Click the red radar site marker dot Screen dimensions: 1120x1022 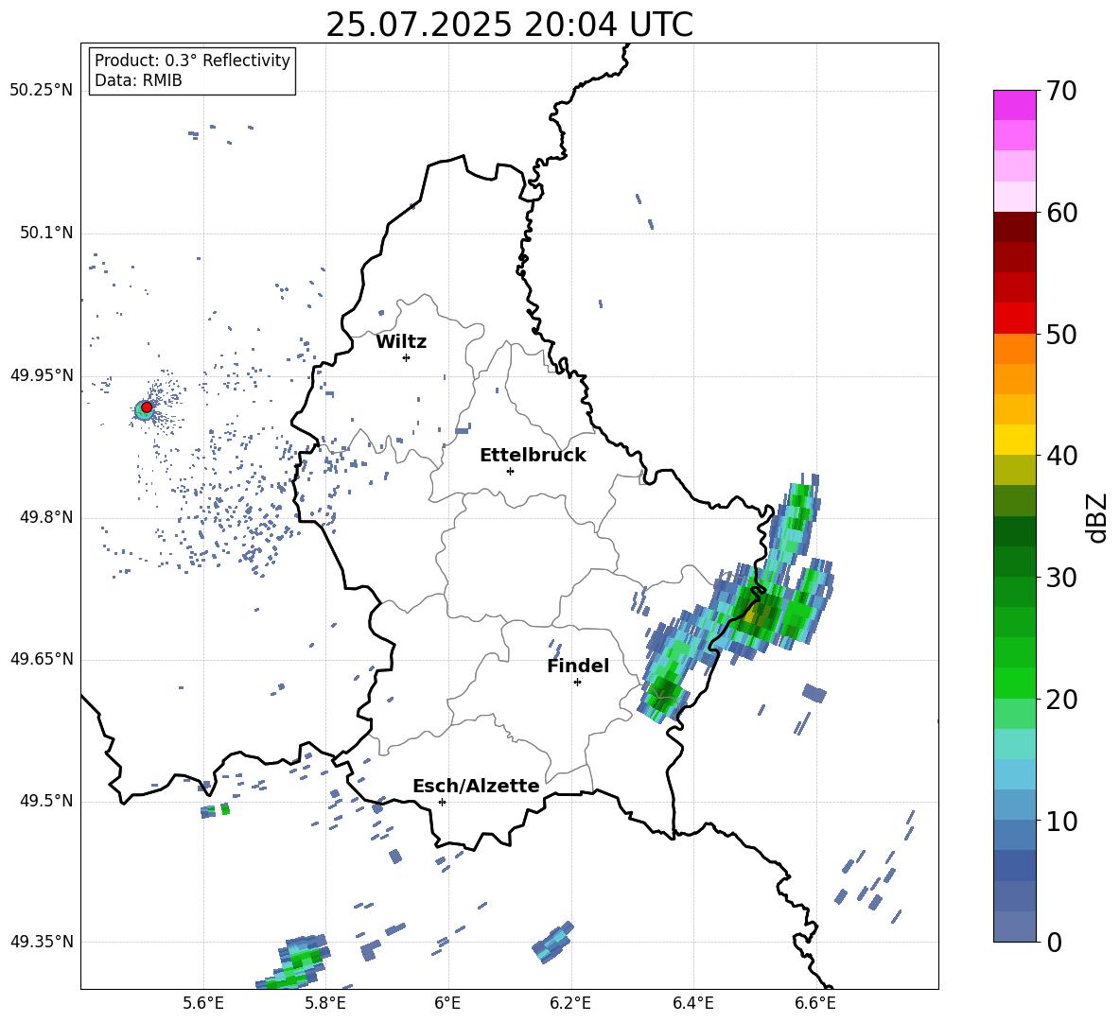point(147,407)
